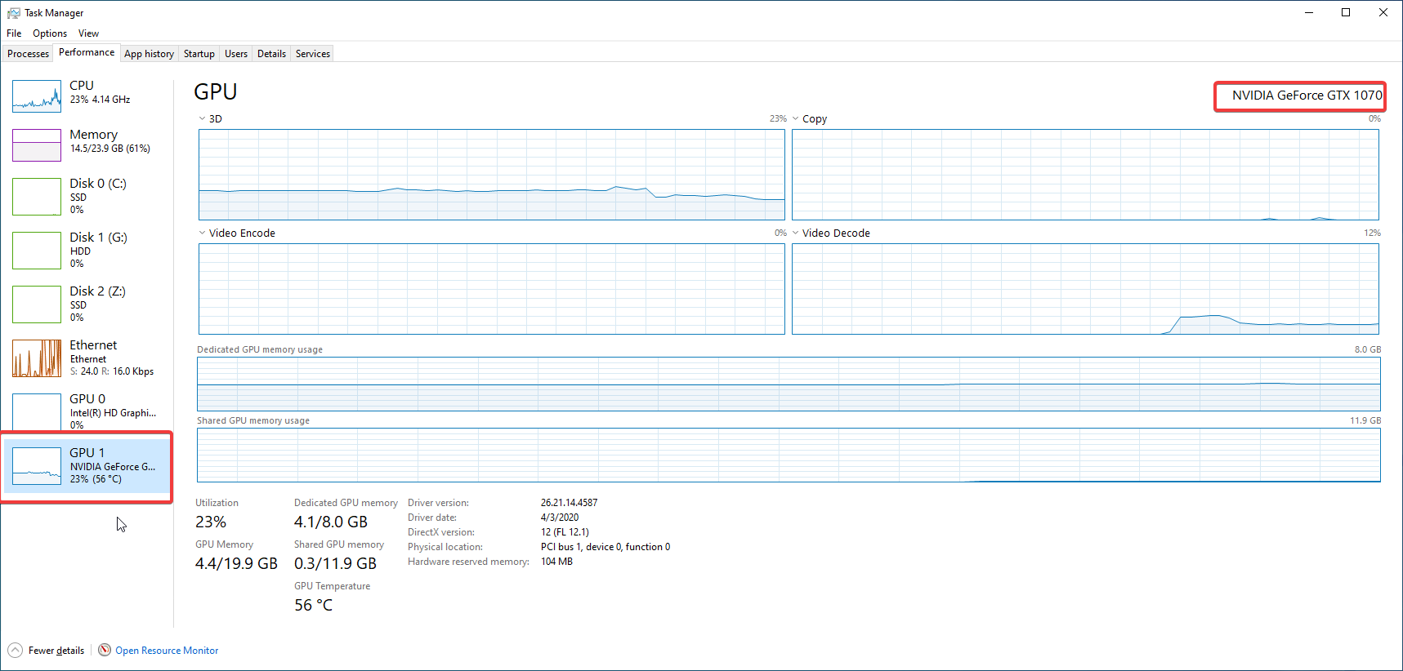Click the Video Decode 12% value
Viewport: 1403px width, 671px height.
(x=1372, y=233)
